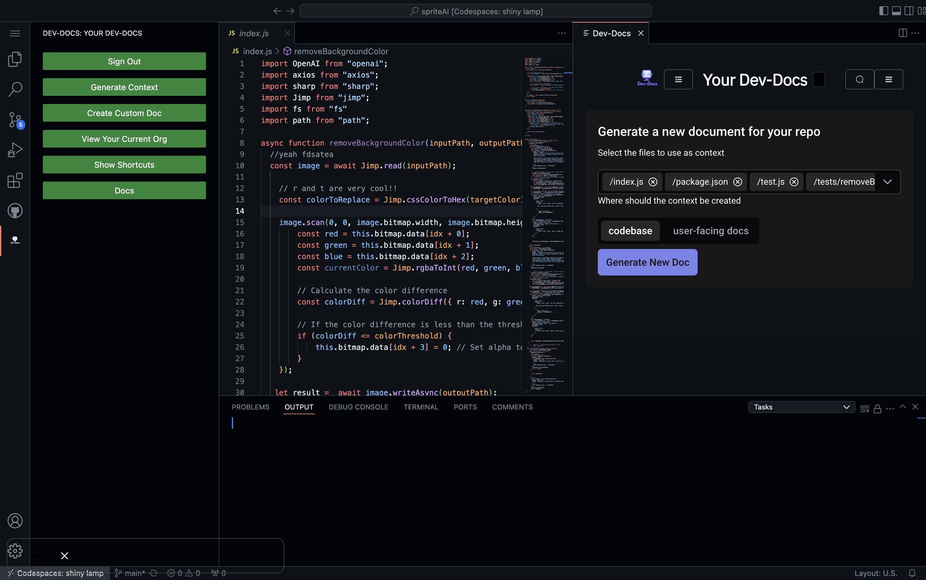
Task: Open the Run and Debug view
Action: click(x=15, y=150)
